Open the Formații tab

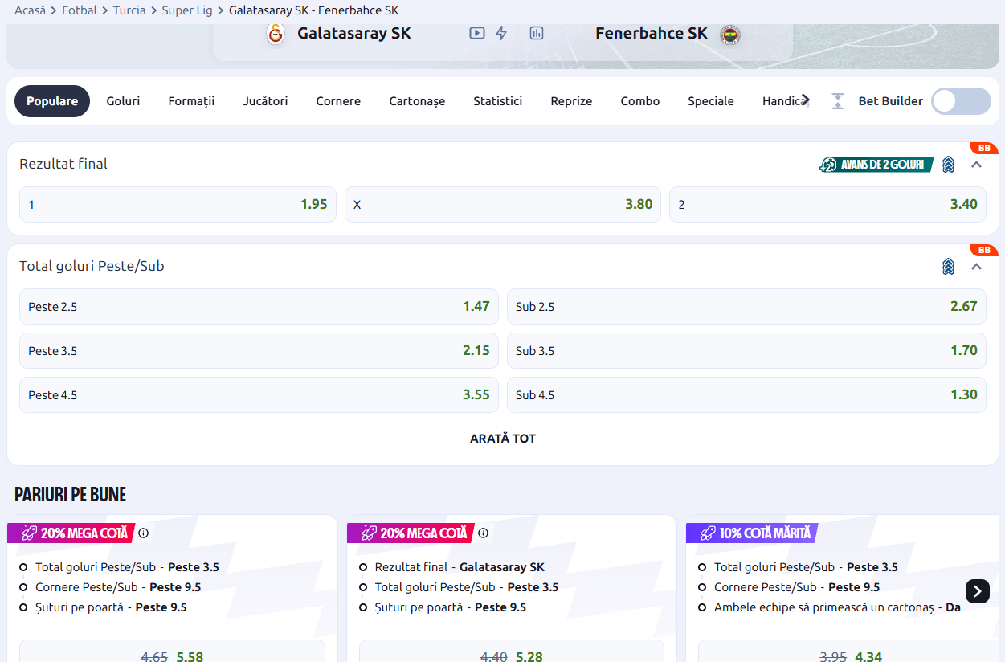(x=191, y=101)
